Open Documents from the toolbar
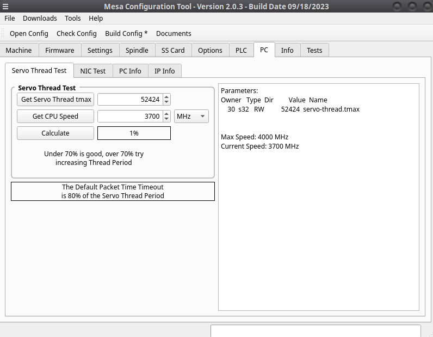 (x=174, y=33)
